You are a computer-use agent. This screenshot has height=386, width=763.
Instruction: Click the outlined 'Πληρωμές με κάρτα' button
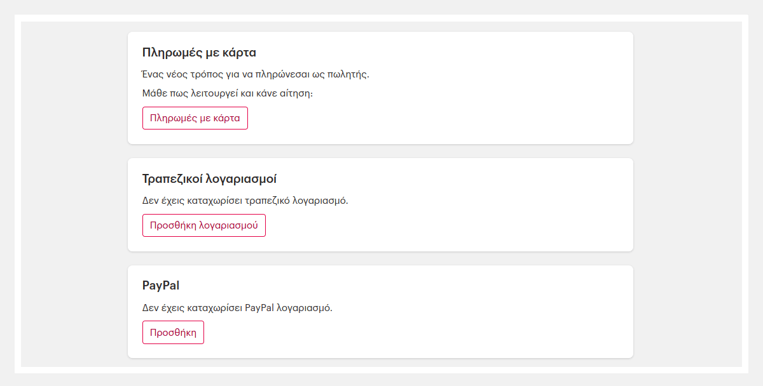tap(195, 118)
